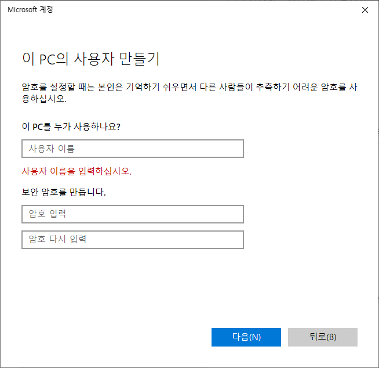Click the password advice paragraph beginning 암호를 설정할 때는

click(189, 93)
